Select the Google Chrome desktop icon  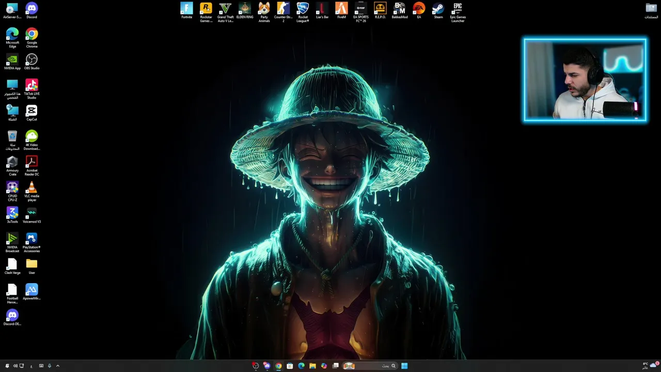pyautogui.click(x=32, y=38)
